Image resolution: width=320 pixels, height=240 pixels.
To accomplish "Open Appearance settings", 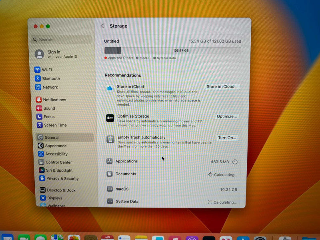I will pyautogui.click(x=52, y=146).
